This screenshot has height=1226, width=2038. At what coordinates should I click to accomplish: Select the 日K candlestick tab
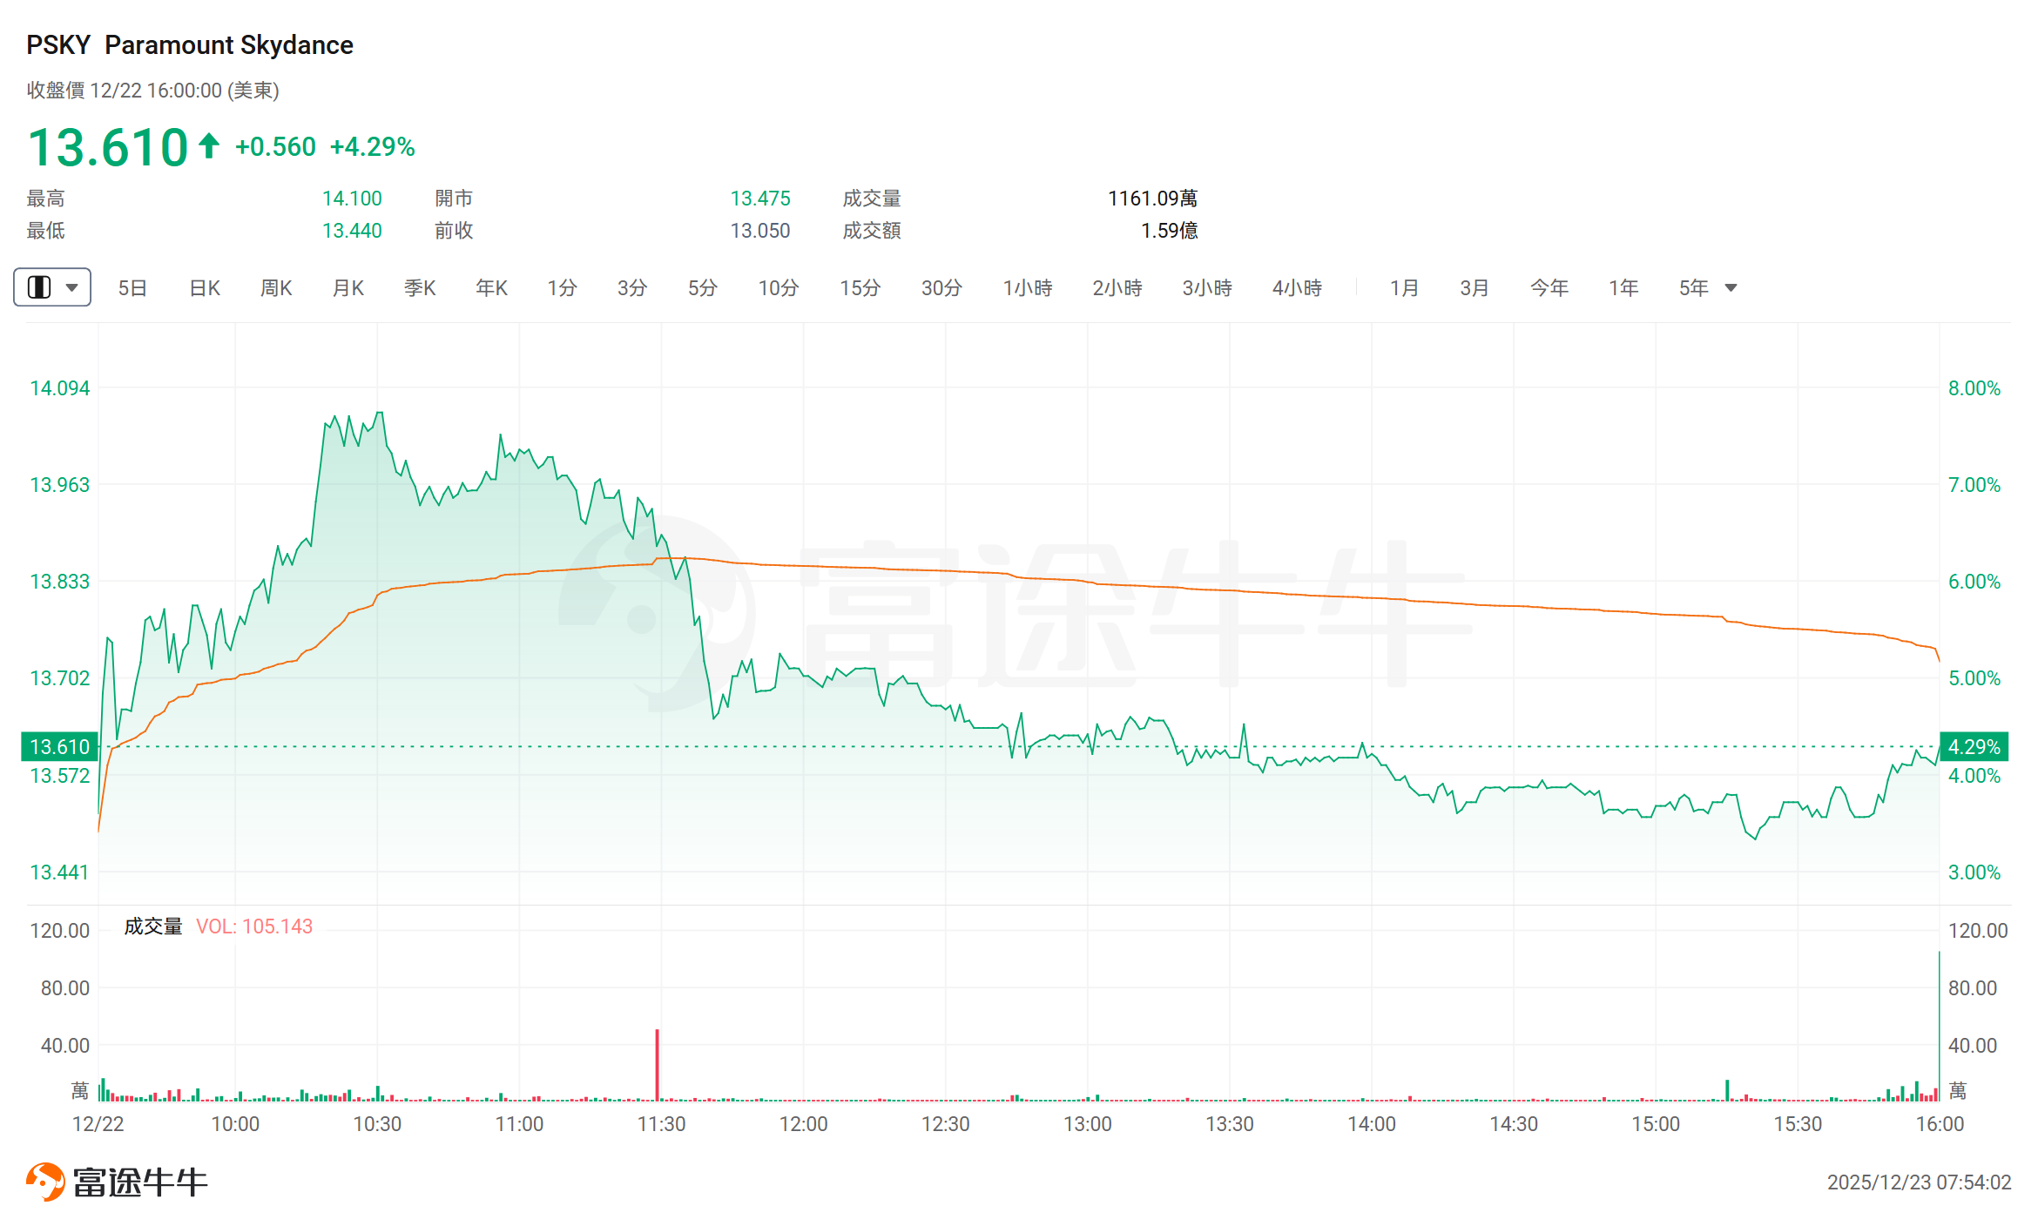tap(205, 288)
